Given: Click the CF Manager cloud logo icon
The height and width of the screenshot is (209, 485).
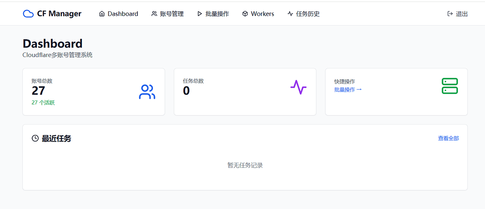Looking at the screenshot, I should coord(28,14).
